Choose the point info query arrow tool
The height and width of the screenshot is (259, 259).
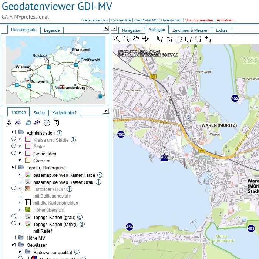[x=160, y=39]
